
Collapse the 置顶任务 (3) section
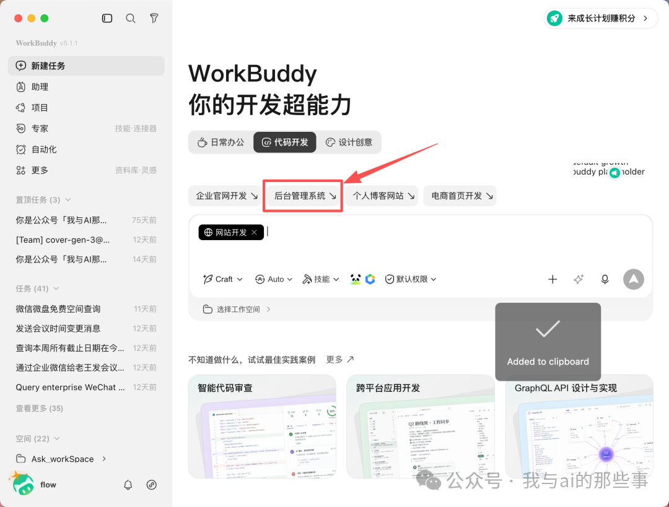(x=43, y=199)
